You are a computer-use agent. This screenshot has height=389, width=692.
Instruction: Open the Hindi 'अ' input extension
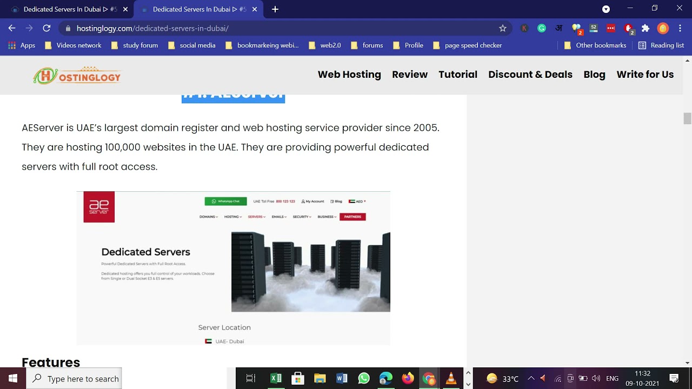pos(559,28)
